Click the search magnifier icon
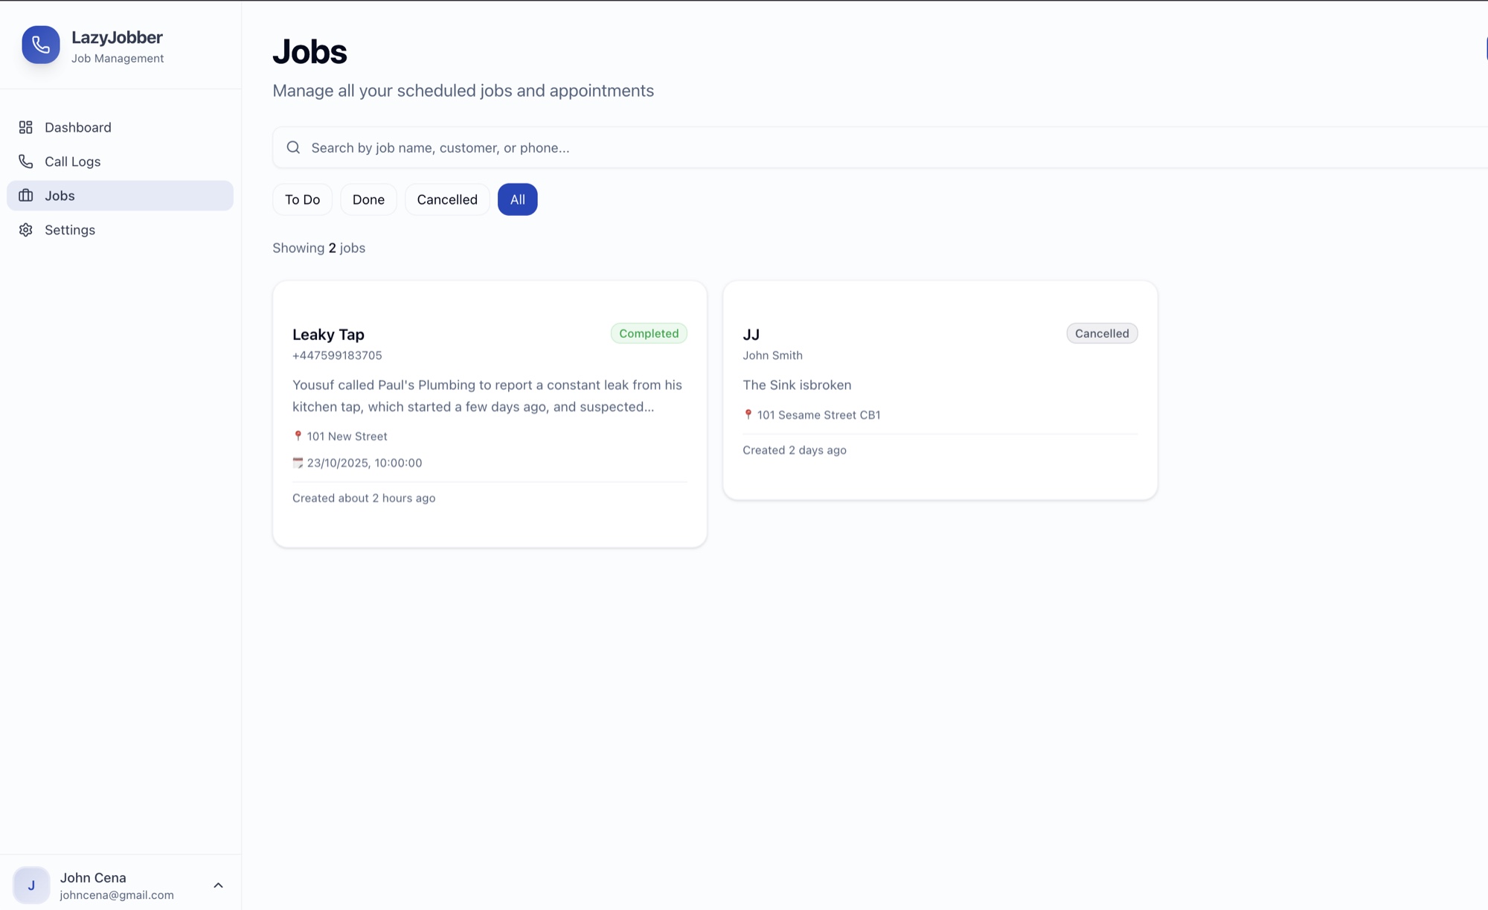The width and height of the screenshot is (1488, 910). [x=293, y=147]
